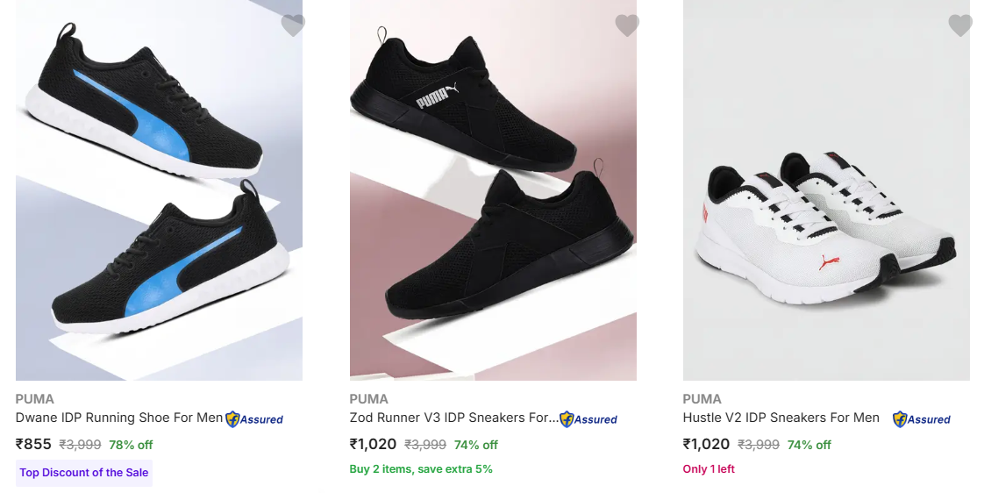Click the ₹855 price of Dwane shoe

(x=34, y=445)
